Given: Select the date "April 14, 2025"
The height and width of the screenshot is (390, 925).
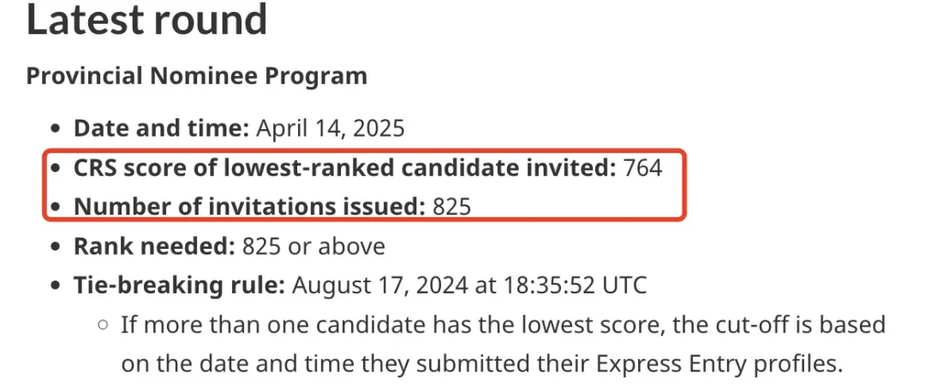Looking at the screenshot, I should point(331,127).
